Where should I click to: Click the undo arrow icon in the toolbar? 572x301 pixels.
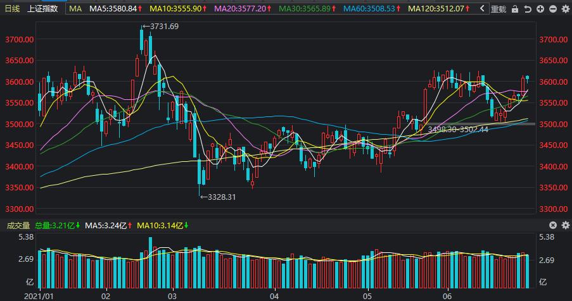pos(528,9)
